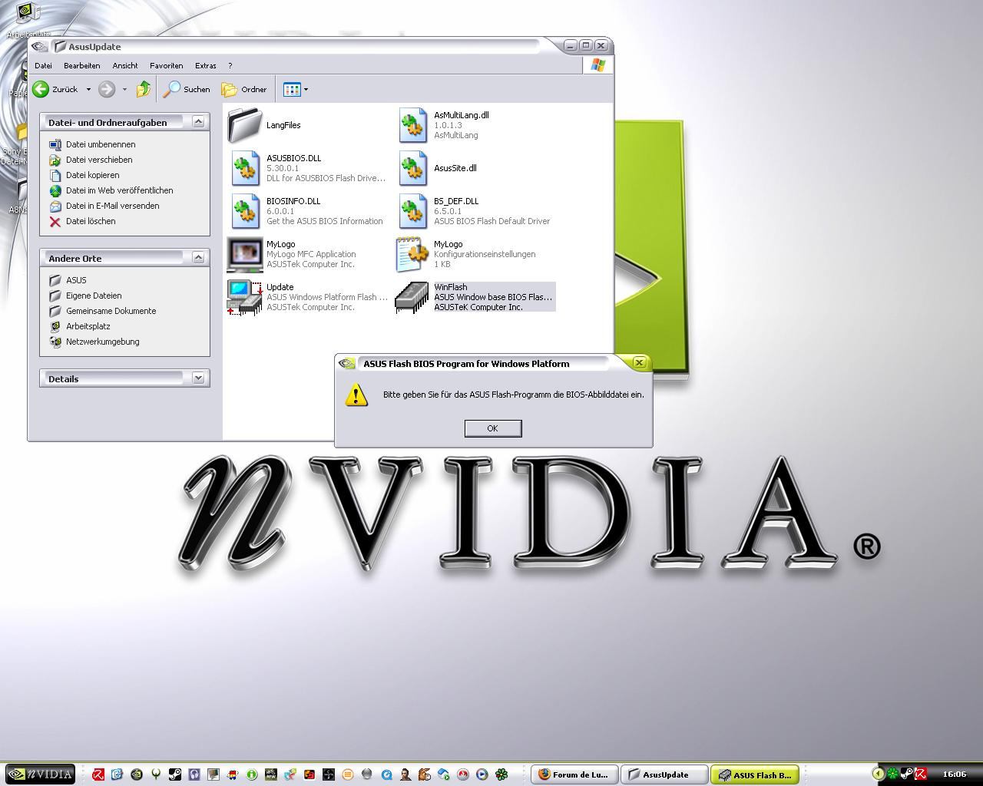Open the Favoriten menu
This screenshot has width=983, height=786.
tap(166, 65)
